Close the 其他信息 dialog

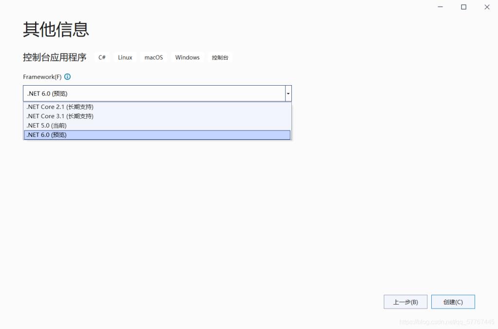487,7
